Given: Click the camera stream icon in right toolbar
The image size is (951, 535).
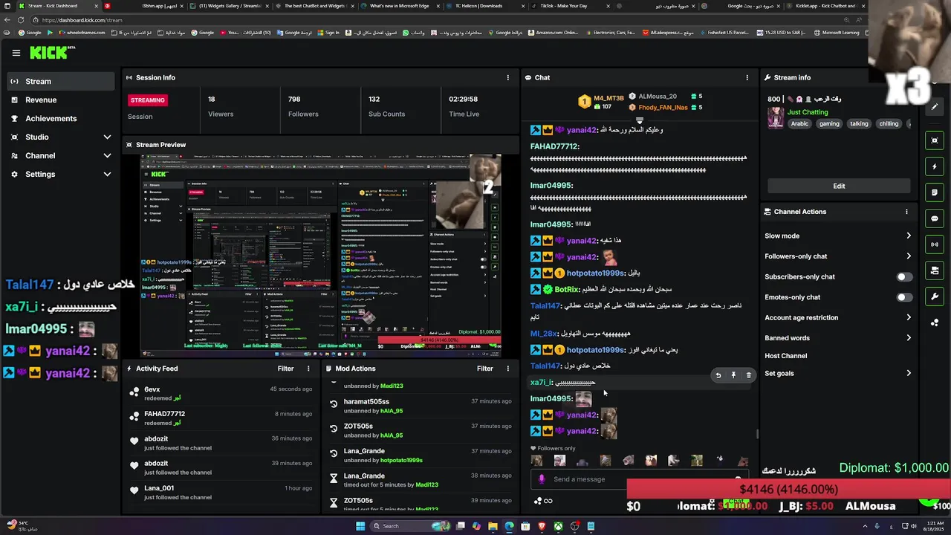Looking at the screenshot, I should (x=935, y=270).
